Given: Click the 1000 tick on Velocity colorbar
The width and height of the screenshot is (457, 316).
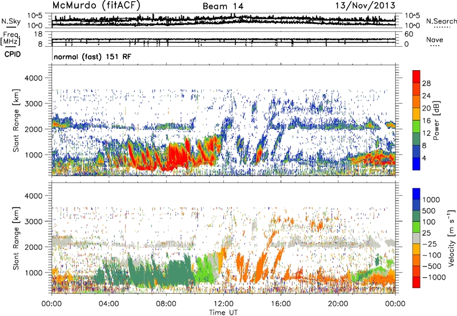Looking at the screenshot, I should (431, 200).
